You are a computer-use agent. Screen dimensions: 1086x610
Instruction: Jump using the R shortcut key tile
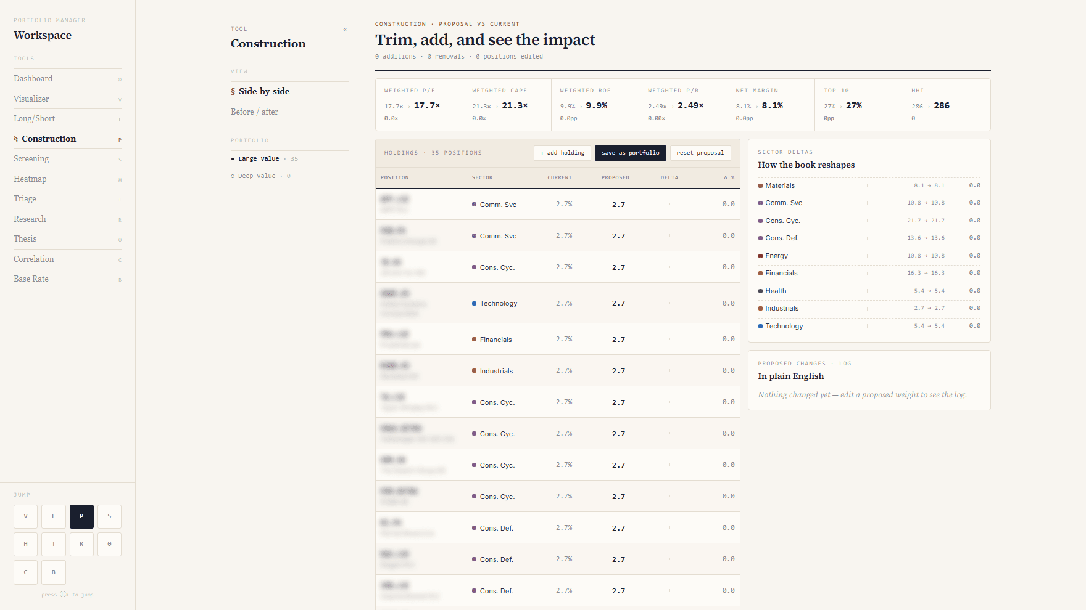click(81, 544)
